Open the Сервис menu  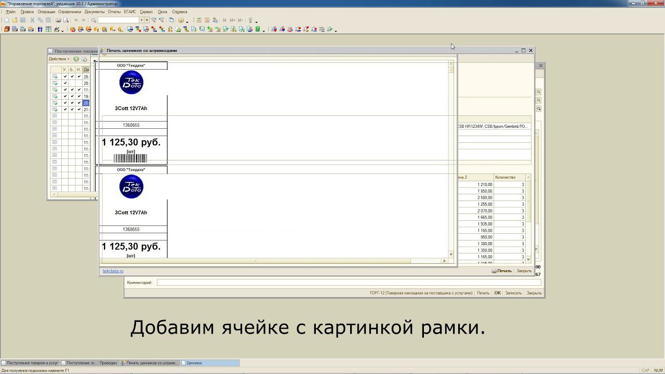[x=147, y=11]
